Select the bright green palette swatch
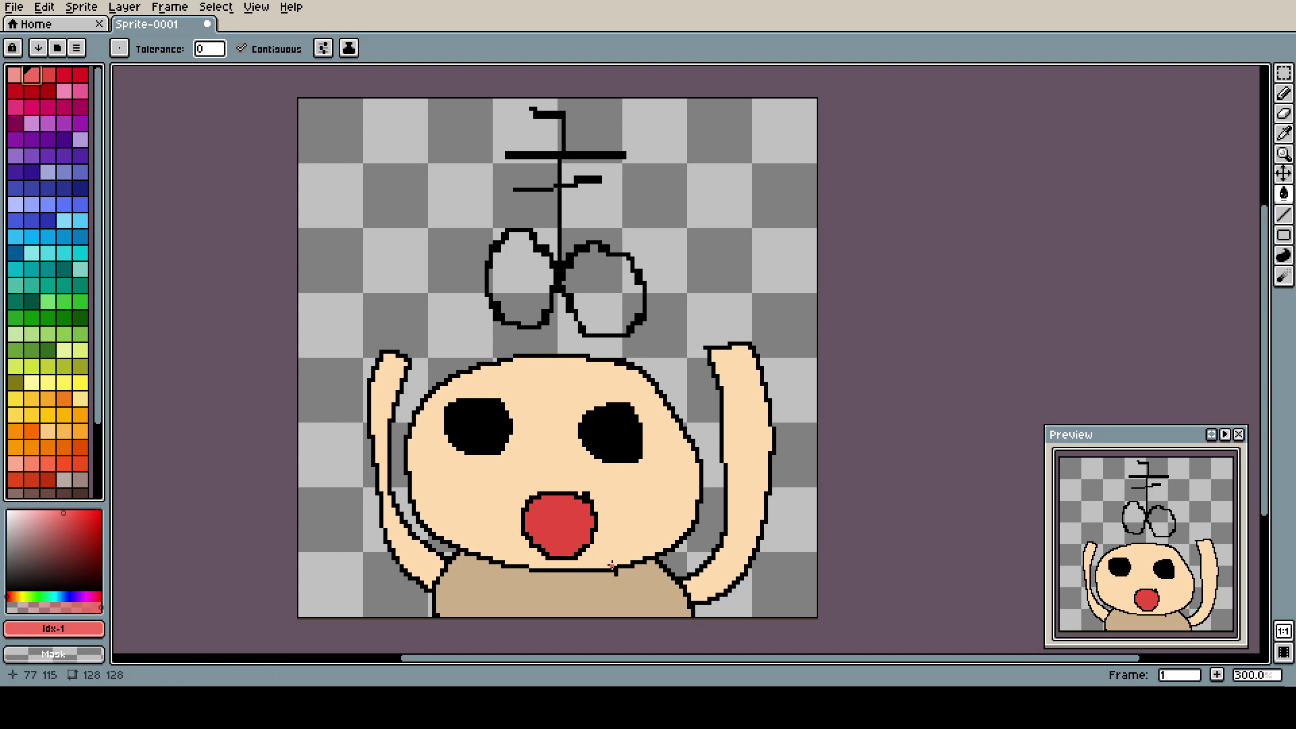1296x729 pixels. coord(80,302)
